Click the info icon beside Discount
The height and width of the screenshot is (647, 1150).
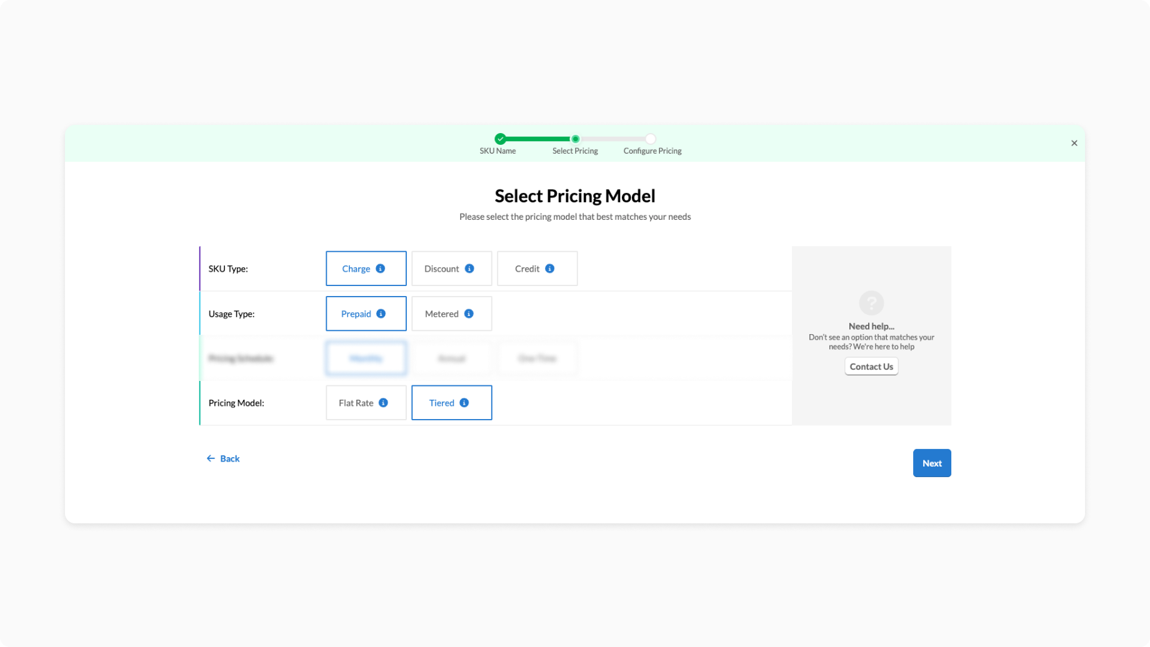tap(469, 269)
